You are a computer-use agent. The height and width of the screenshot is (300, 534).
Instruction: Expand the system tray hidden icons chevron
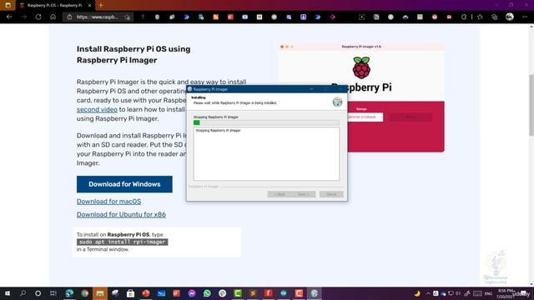428,293
